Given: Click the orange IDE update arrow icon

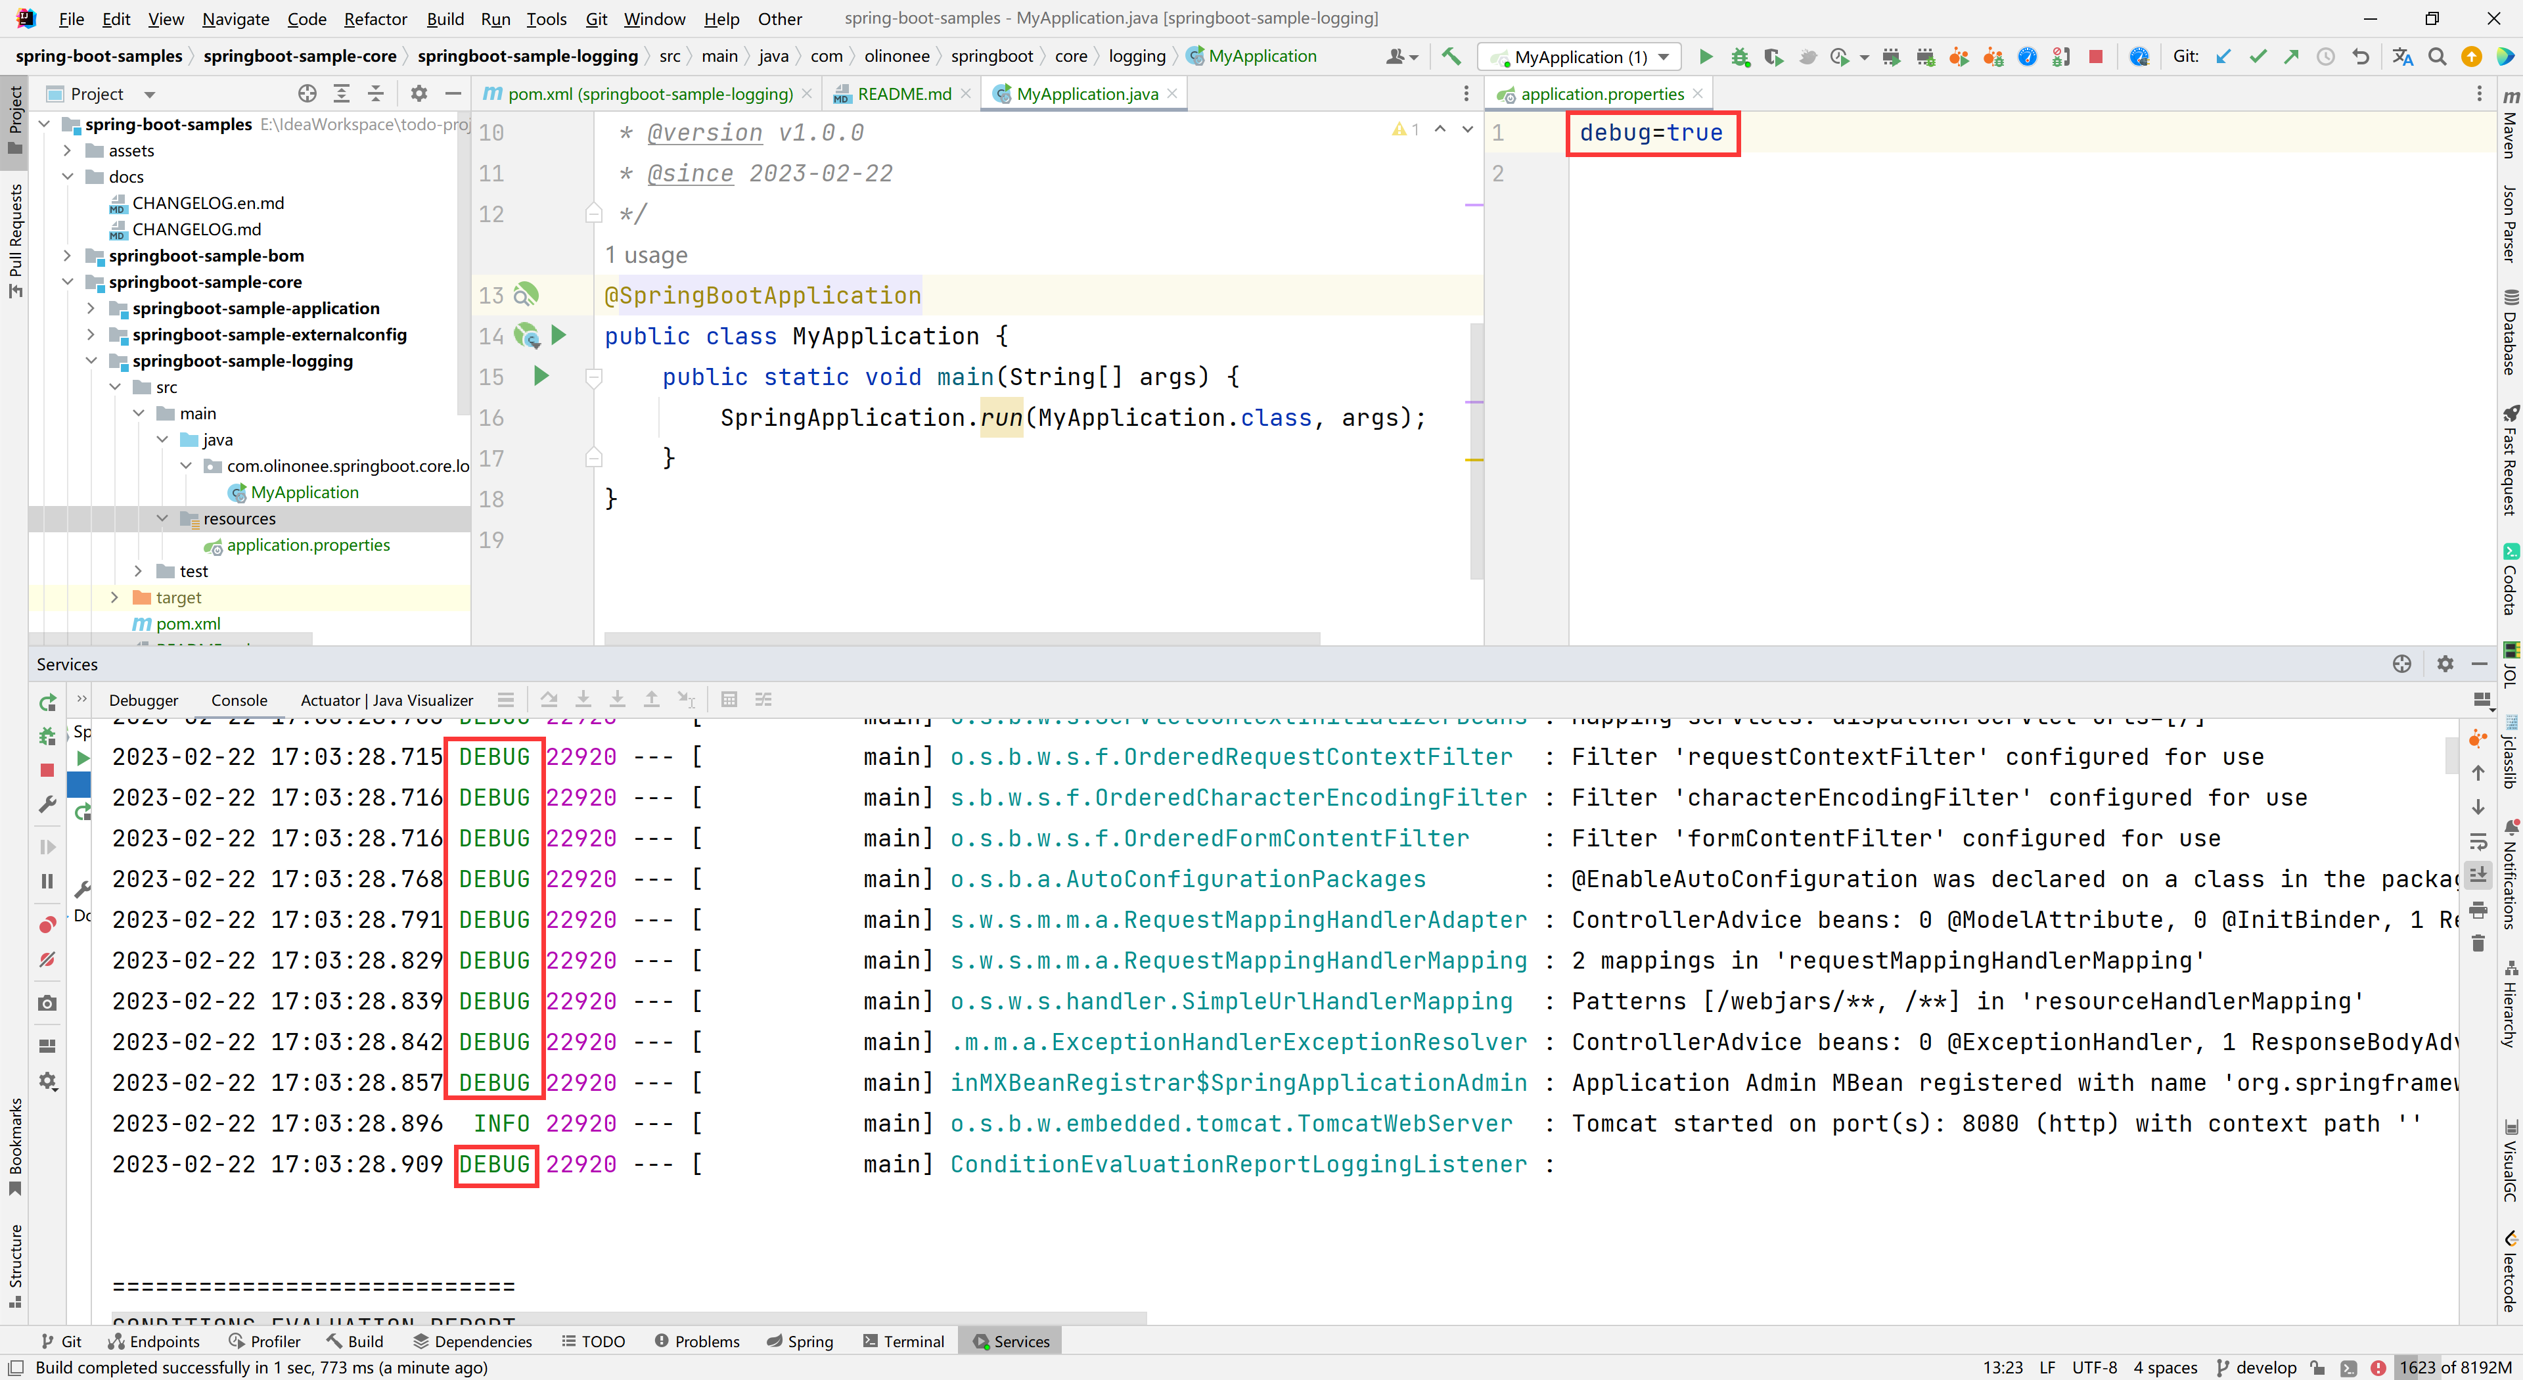Looking at the screenshot, I should 2471,57.
